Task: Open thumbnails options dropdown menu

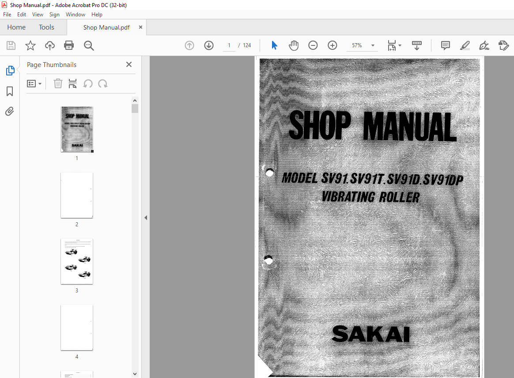Action: 34,84
